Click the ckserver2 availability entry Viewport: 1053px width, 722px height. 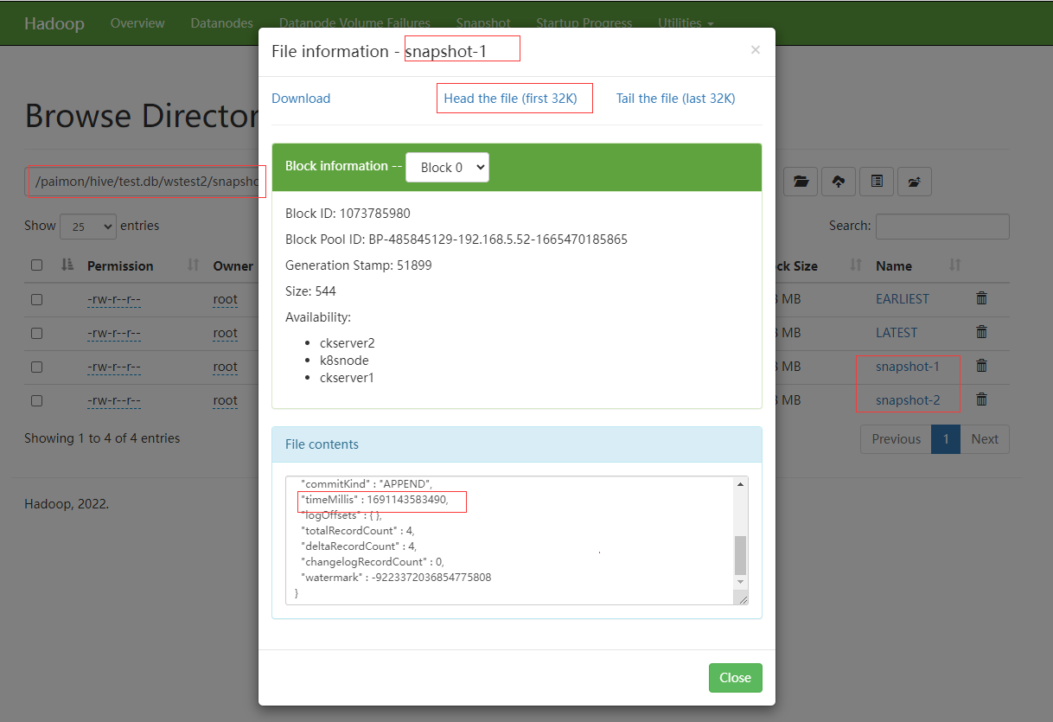point(348,343)
